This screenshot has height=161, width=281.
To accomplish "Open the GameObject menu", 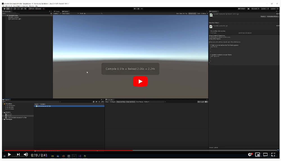I will point(17,6).
